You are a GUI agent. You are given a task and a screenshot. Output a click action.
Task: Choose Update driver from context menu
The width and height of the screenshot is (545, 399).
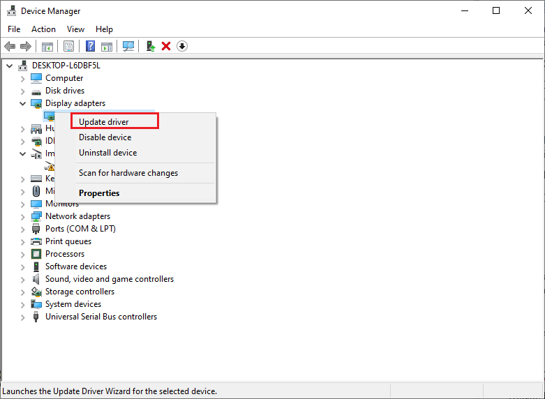pyautogui.click(x=135, y=122)
